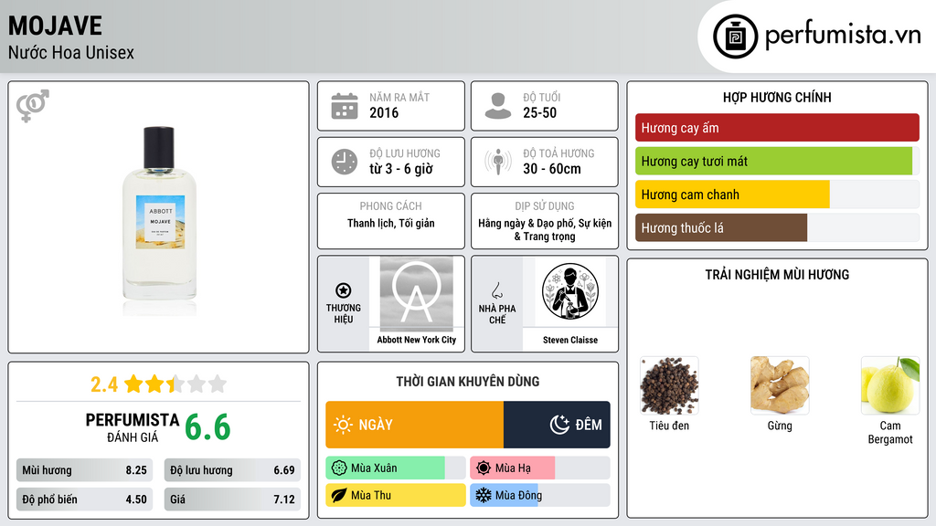Click the perfumista.vn bottle logo icon
The height and width of the screenshot is (526, 936).
click(x=736, y=37)
